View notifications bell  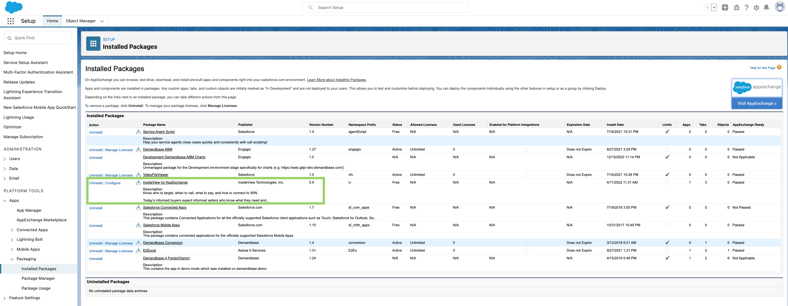click(x=766, y=8)
